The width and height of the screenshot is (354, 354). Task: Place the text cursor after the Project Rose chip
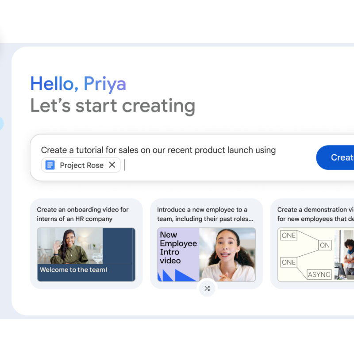pos(124,165)
